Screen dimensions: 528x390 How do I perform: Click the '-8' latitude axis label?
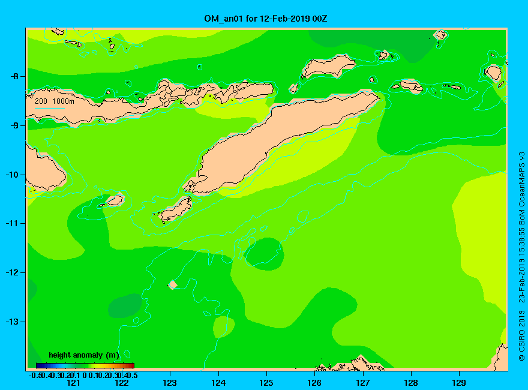[x=14, y=76]
